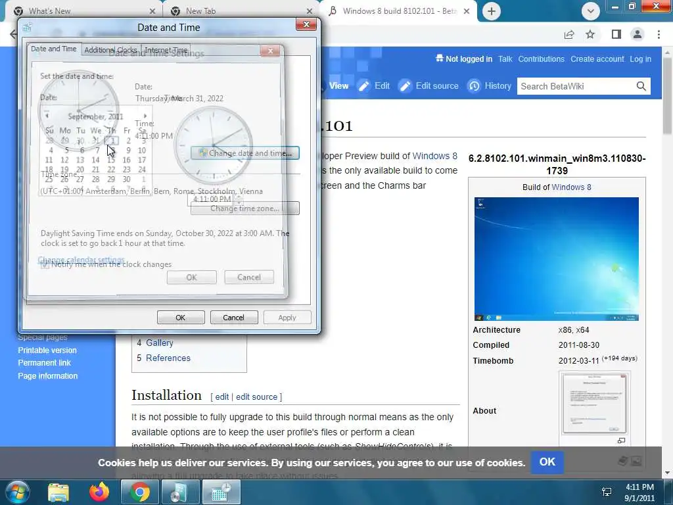Image resolution: width=673 pixels, height=505 pixels.
Task: Select September 10 in the calendar
Action: tap(142, 151)
